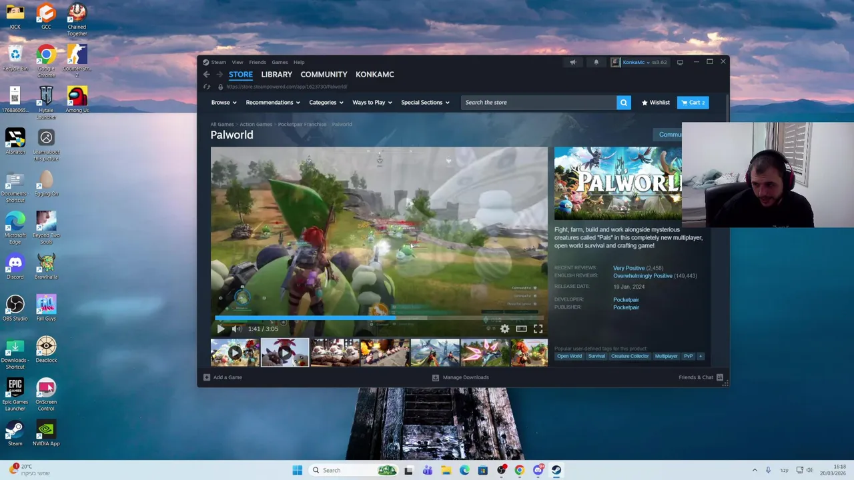Toggle theater mode in the trailer player
The width and height of the screenshot is (854, 480).
tap(521, 329)
